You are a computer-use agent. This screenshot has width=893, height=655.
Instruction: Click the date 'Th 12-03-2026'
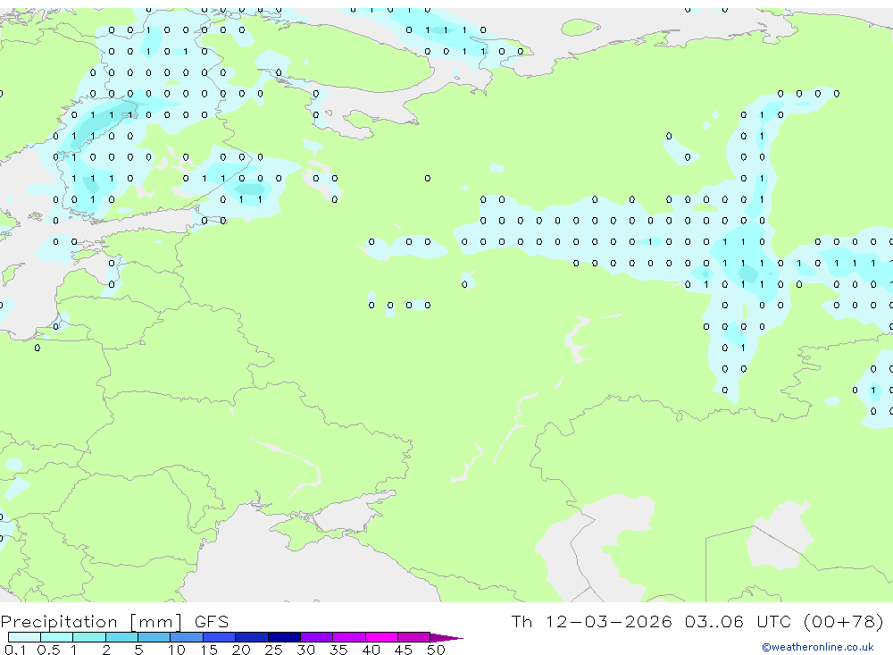pos(592,621)
